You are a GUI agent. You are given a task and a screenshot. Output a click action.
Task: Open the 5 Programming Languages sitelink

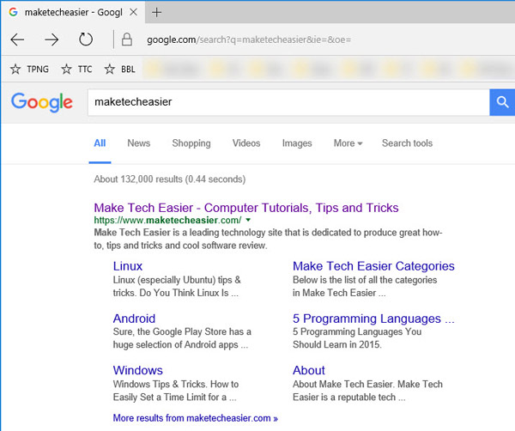pos(373,319)
